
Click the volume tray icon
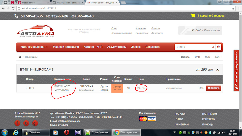tap(223, 132)
